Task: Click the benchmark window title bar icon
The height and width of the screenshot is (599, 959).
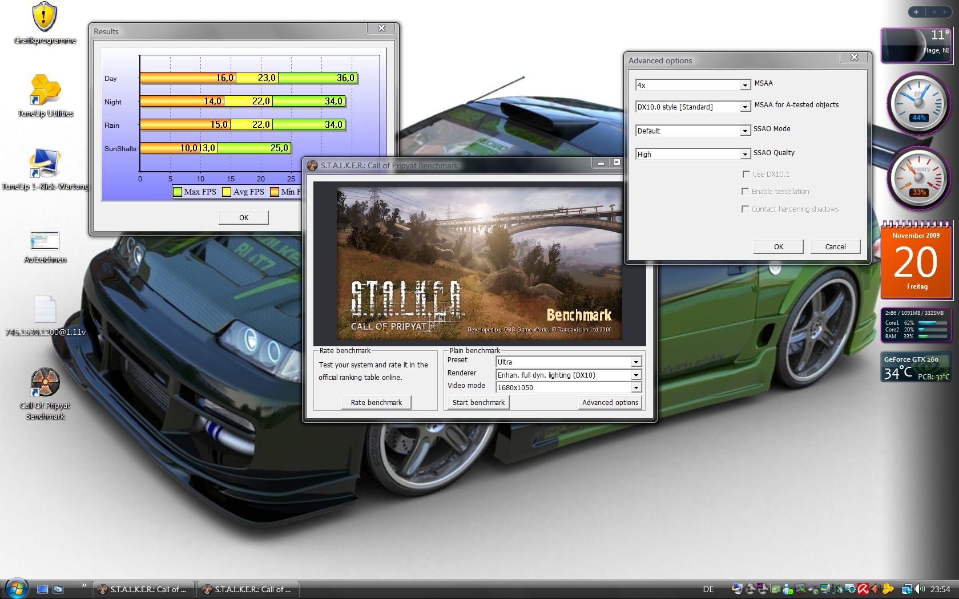Action: [312, 165]
